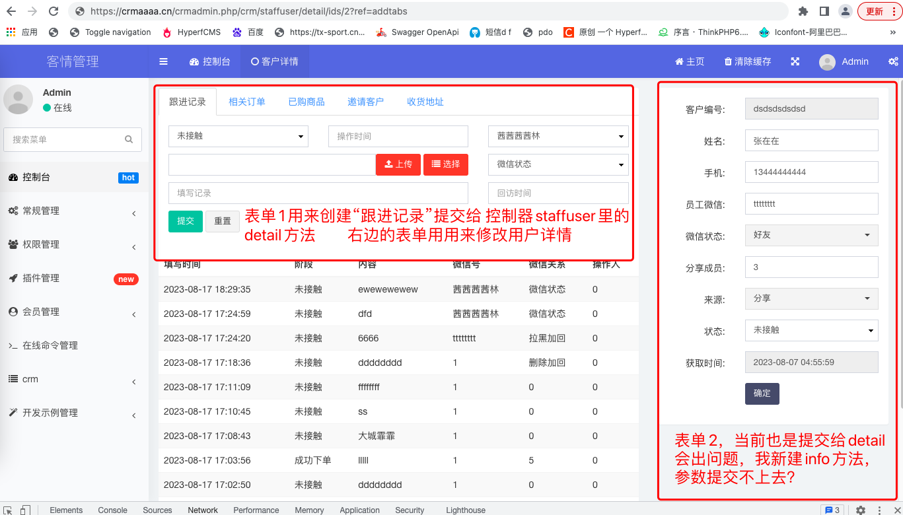Click the 操作时间 input field
Viewport: 903px width, 515px height.
(x=398, y=136)
